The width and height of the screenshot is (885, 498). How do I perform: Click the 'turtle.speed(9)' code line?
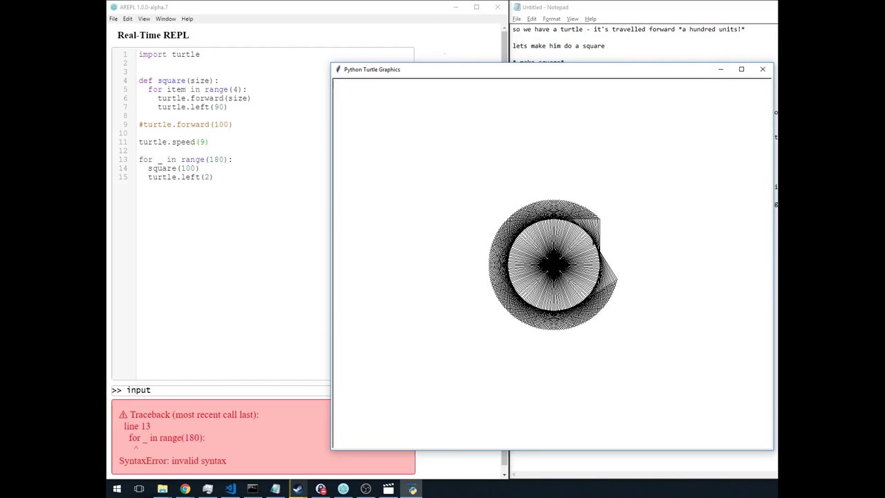click(x=174, y=142)
